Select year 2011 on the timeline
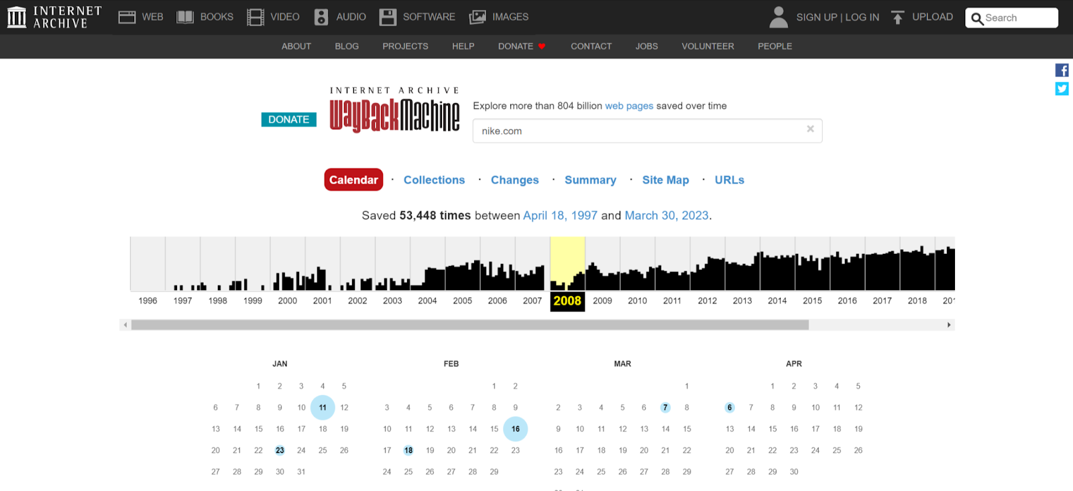Screen dimensions: 1073x491 [x=672, y=301]
